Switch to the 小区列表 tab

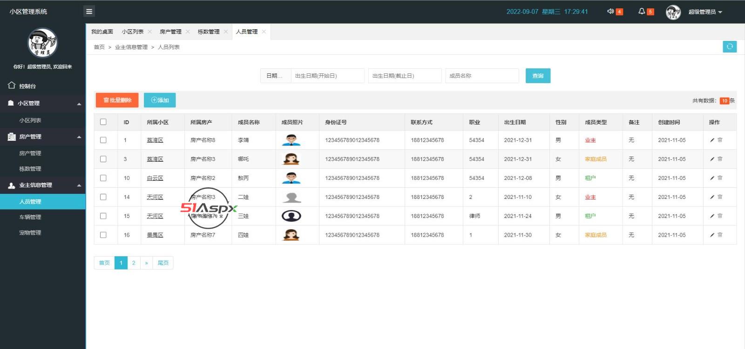tap(133, 32)
